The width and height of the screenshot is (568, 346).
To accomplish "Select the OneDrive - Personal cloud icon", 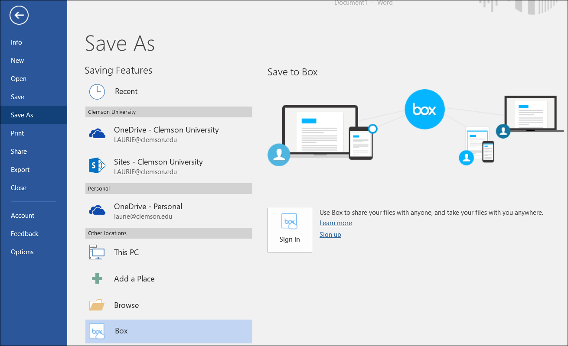I will click(x=97, y=210).
